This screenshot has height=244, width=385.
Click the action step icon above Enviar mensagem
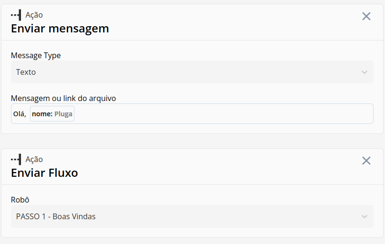coord(16,15)
